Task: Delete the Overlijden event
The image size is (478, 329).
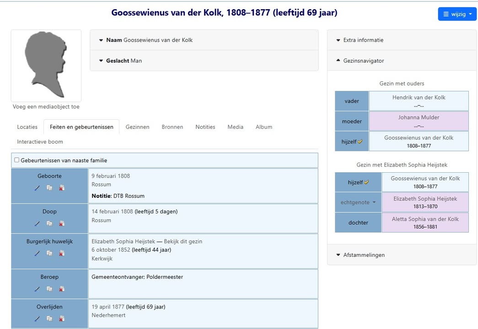Action: coord(62,318)
